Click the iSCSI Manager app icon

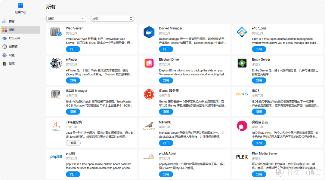(56, 95)
